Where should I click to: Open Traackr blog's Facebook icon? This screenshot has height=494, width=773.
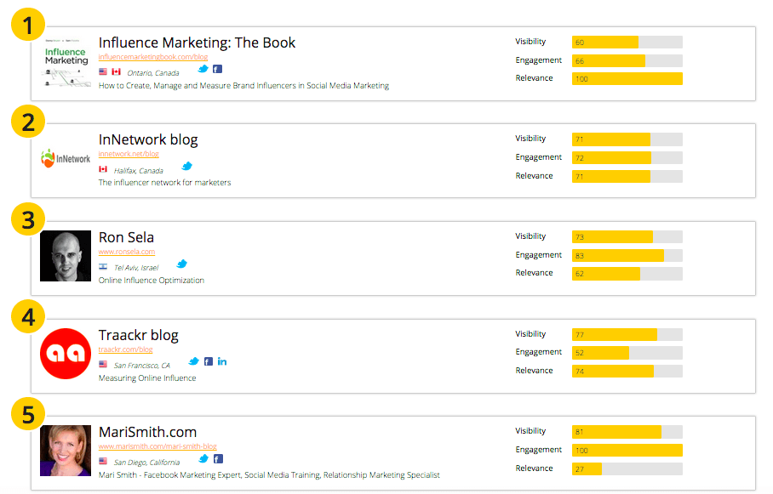click(x=209, y=361)
